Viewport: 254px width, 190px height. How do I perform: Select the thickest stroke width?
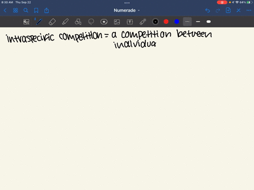[x=208, y=22]
